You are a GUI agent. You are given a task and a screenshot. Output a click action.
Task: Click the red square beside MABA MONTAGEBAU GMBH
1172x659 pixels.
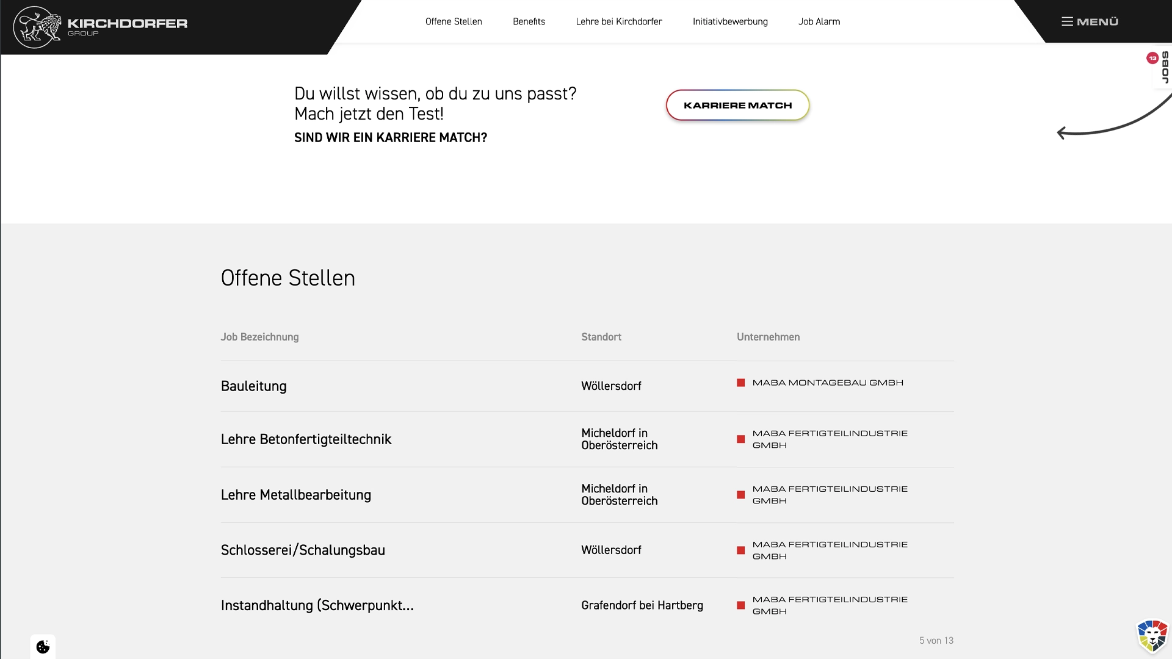(741, 383)
